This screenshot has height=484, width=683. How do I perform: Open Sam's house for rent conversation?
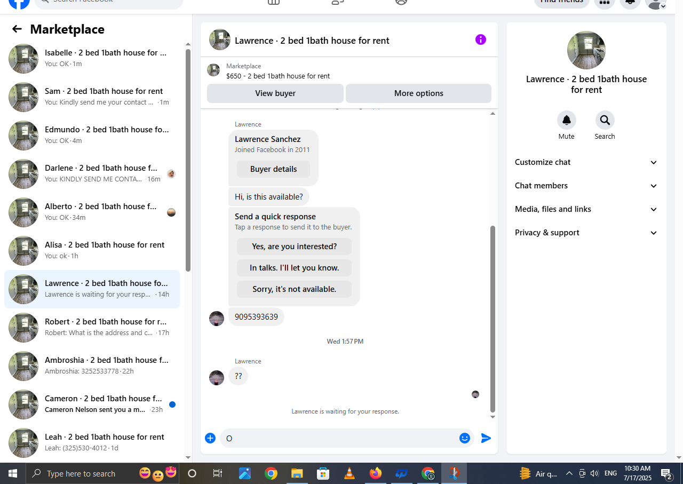pyautogui.click(x=92, y=97)
